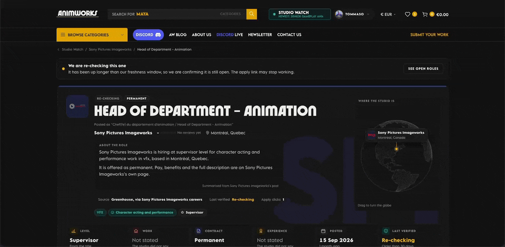Image resolution: width=505 pixels, height=247 pixels.
Task: Go to Sony Pictures Imageworks breadcrumb
Action: pyautogui.click(x=110, y=50)
